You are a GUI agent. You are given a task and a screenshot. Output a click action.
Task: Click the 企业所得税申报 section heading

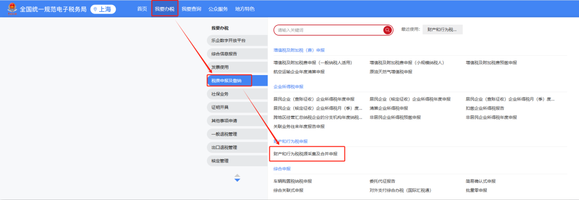pos(288,87)
